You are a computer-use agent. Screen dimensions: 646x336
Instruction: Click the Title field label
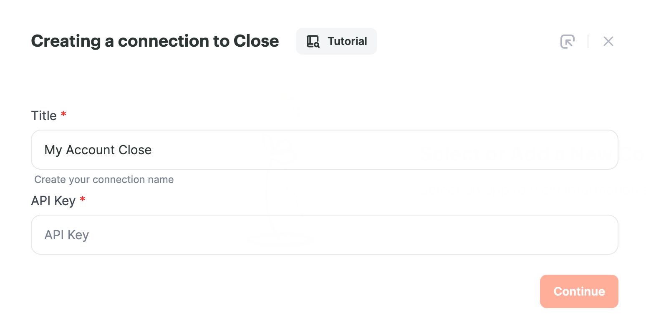tap(44, 115)
